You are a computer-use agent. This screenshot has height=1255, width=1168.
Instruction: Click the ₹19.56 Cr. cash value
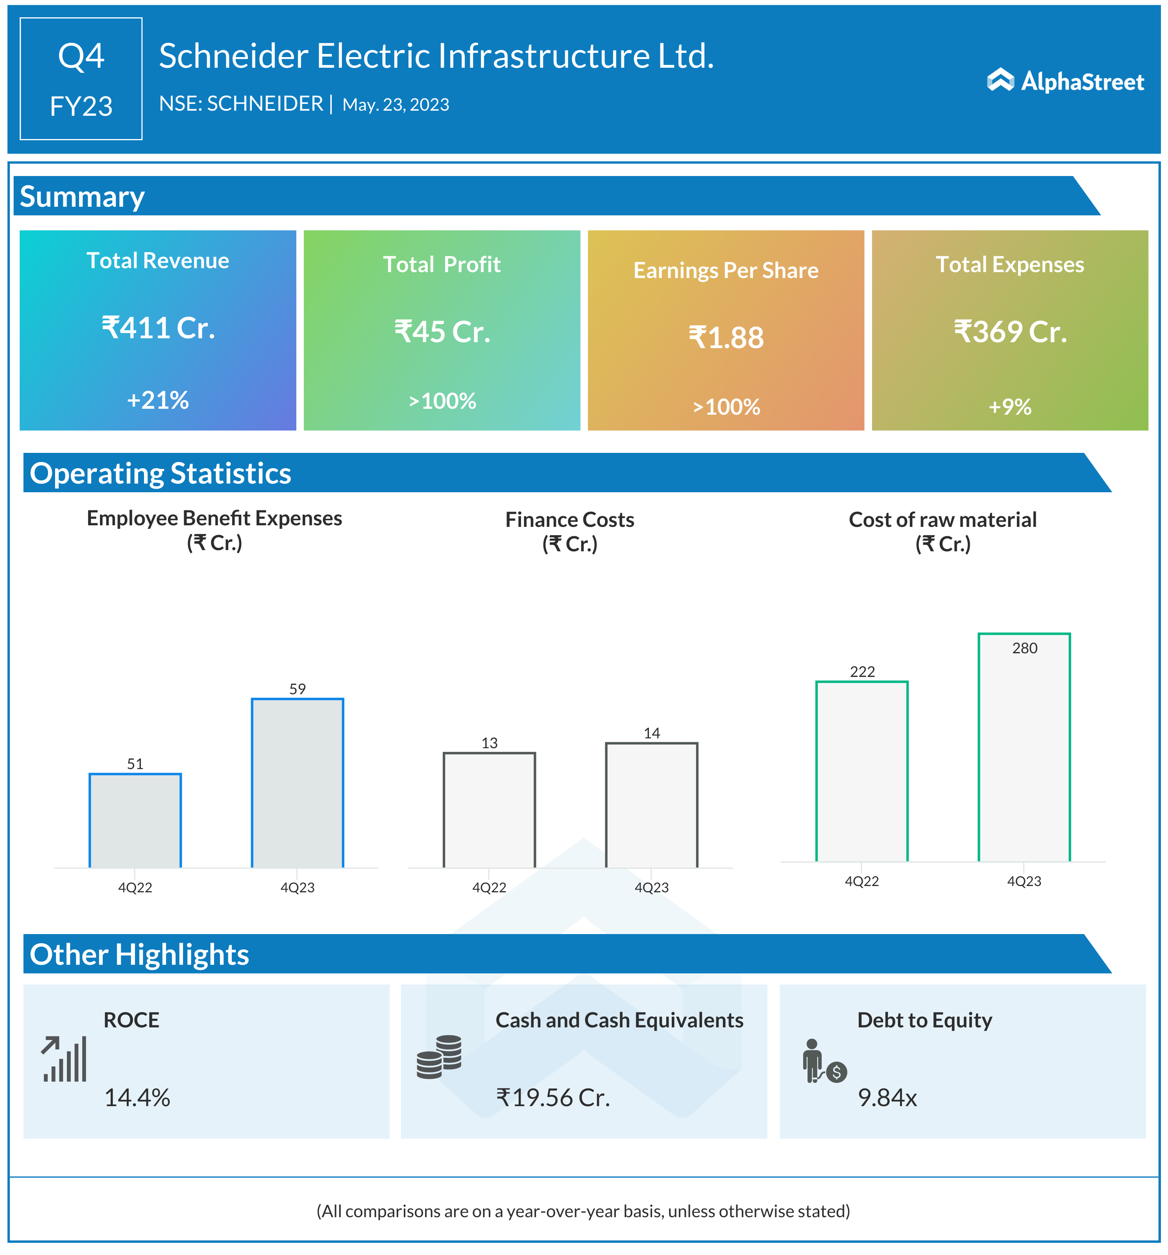tap(553, 1098)
